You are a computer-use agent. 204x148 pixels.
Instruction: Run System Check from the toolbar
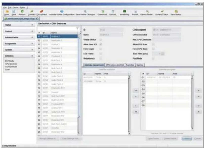(x=162, y=11)
